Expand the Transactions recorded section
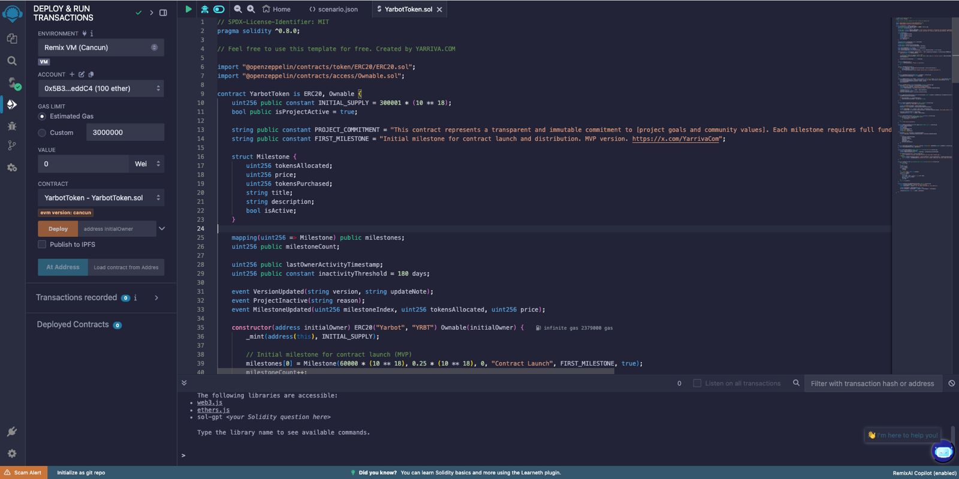The height and width of the screenshot is (479, 959). [156, 298]
